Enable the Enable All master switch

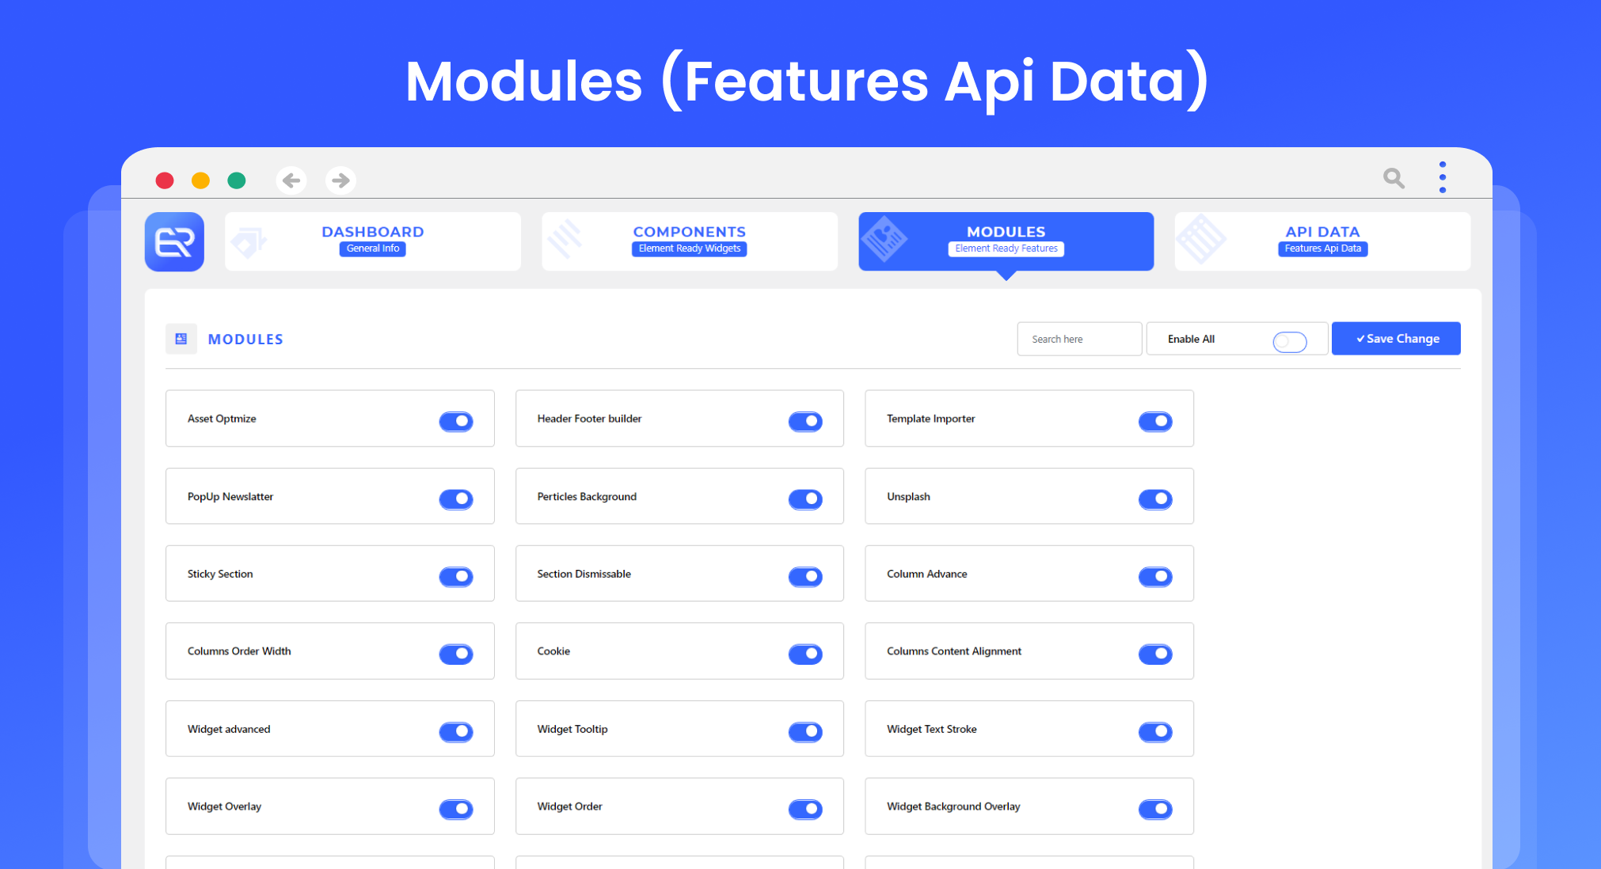tap(1291, 340)
